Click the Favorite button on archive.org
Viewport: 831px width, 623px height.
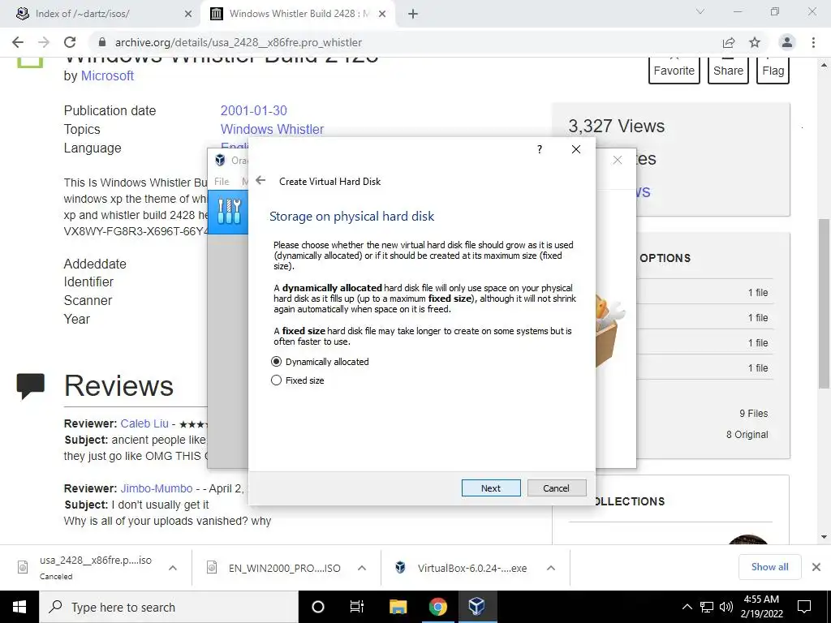tap(674, 71)
